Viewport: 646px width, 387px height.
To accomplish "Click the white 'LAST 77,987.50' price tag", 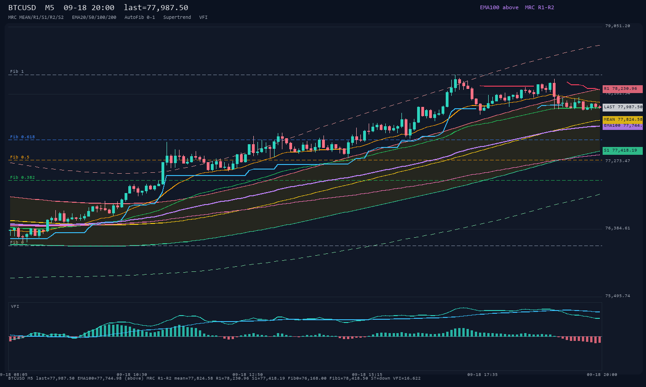I will pyautogui.click(x=622, y=107).
